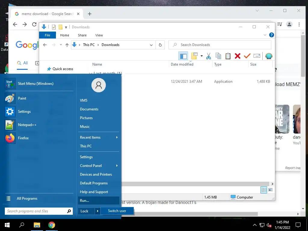This screenshot has width=308, height=231.
Task: Open dropdown arrow beside folder options icon
Action: [202, 56]
